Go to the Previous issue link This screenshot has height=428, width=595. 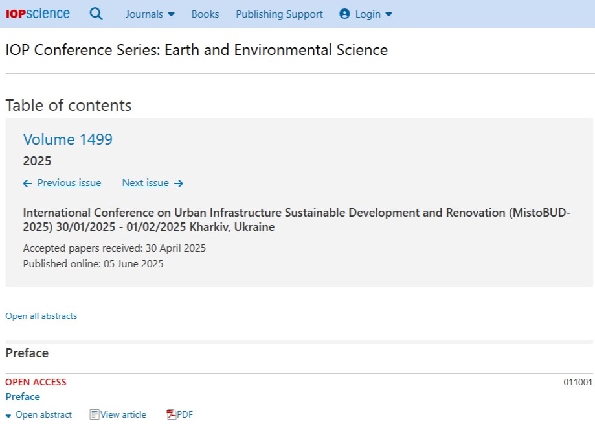coord(69,183)
